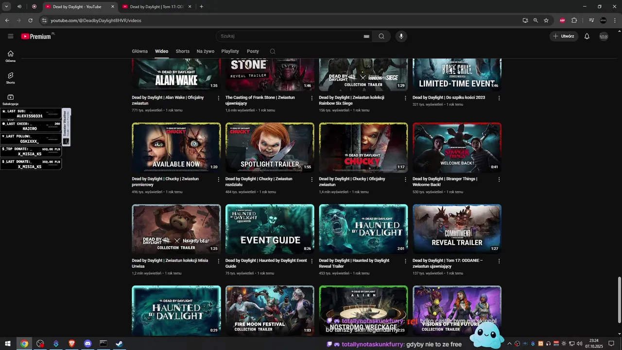
Task: Click the ABP adblock extension icon
Action: tap(562, 20)
